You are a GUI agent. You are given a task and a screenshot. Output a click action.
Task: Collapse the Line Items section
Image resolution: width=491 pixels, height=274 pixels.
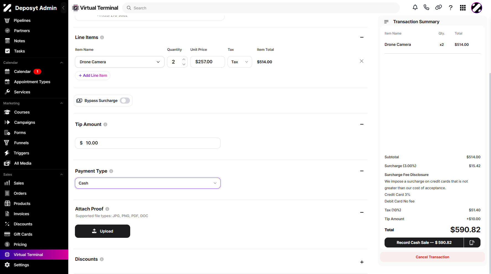tap(362, 37)
